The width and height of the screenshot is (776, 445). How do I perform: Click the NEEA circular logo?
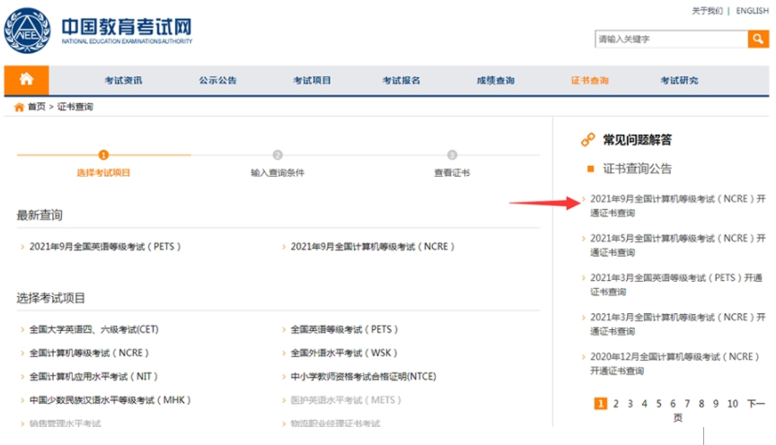pyautogui.click(x=27, y=31)
